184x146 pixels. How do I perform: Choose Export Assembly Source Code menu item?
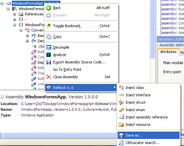coord(81,62)
